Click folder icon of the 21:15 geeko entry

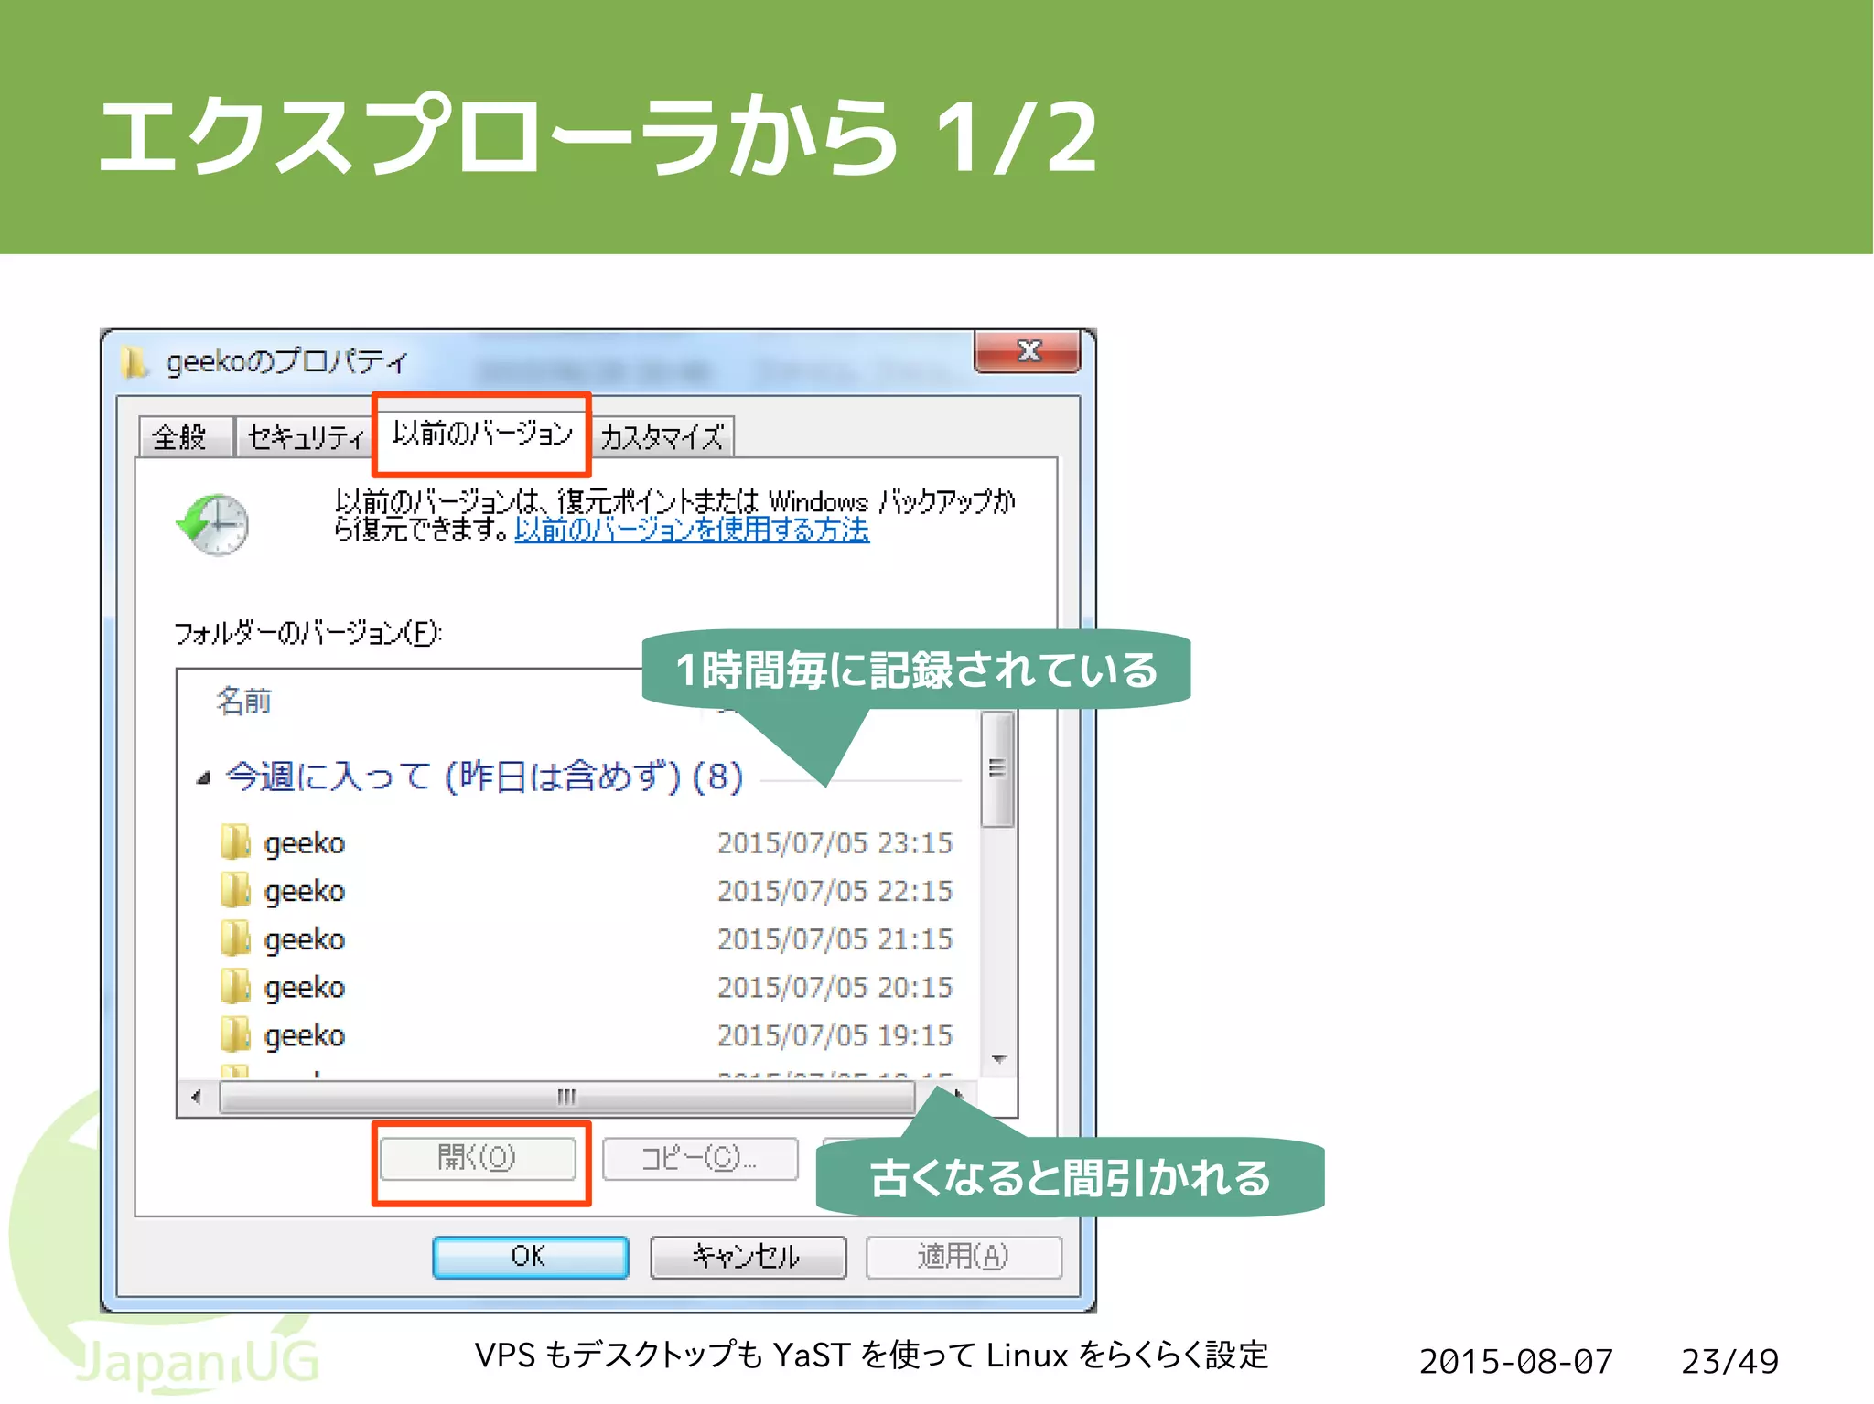[x=235, y=938]
